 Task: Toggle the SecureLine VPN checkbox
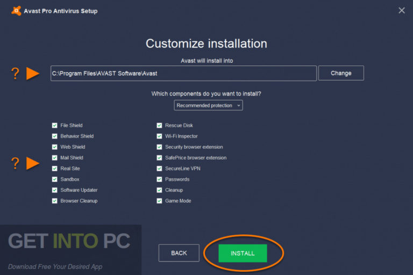[x=159, y=169]
